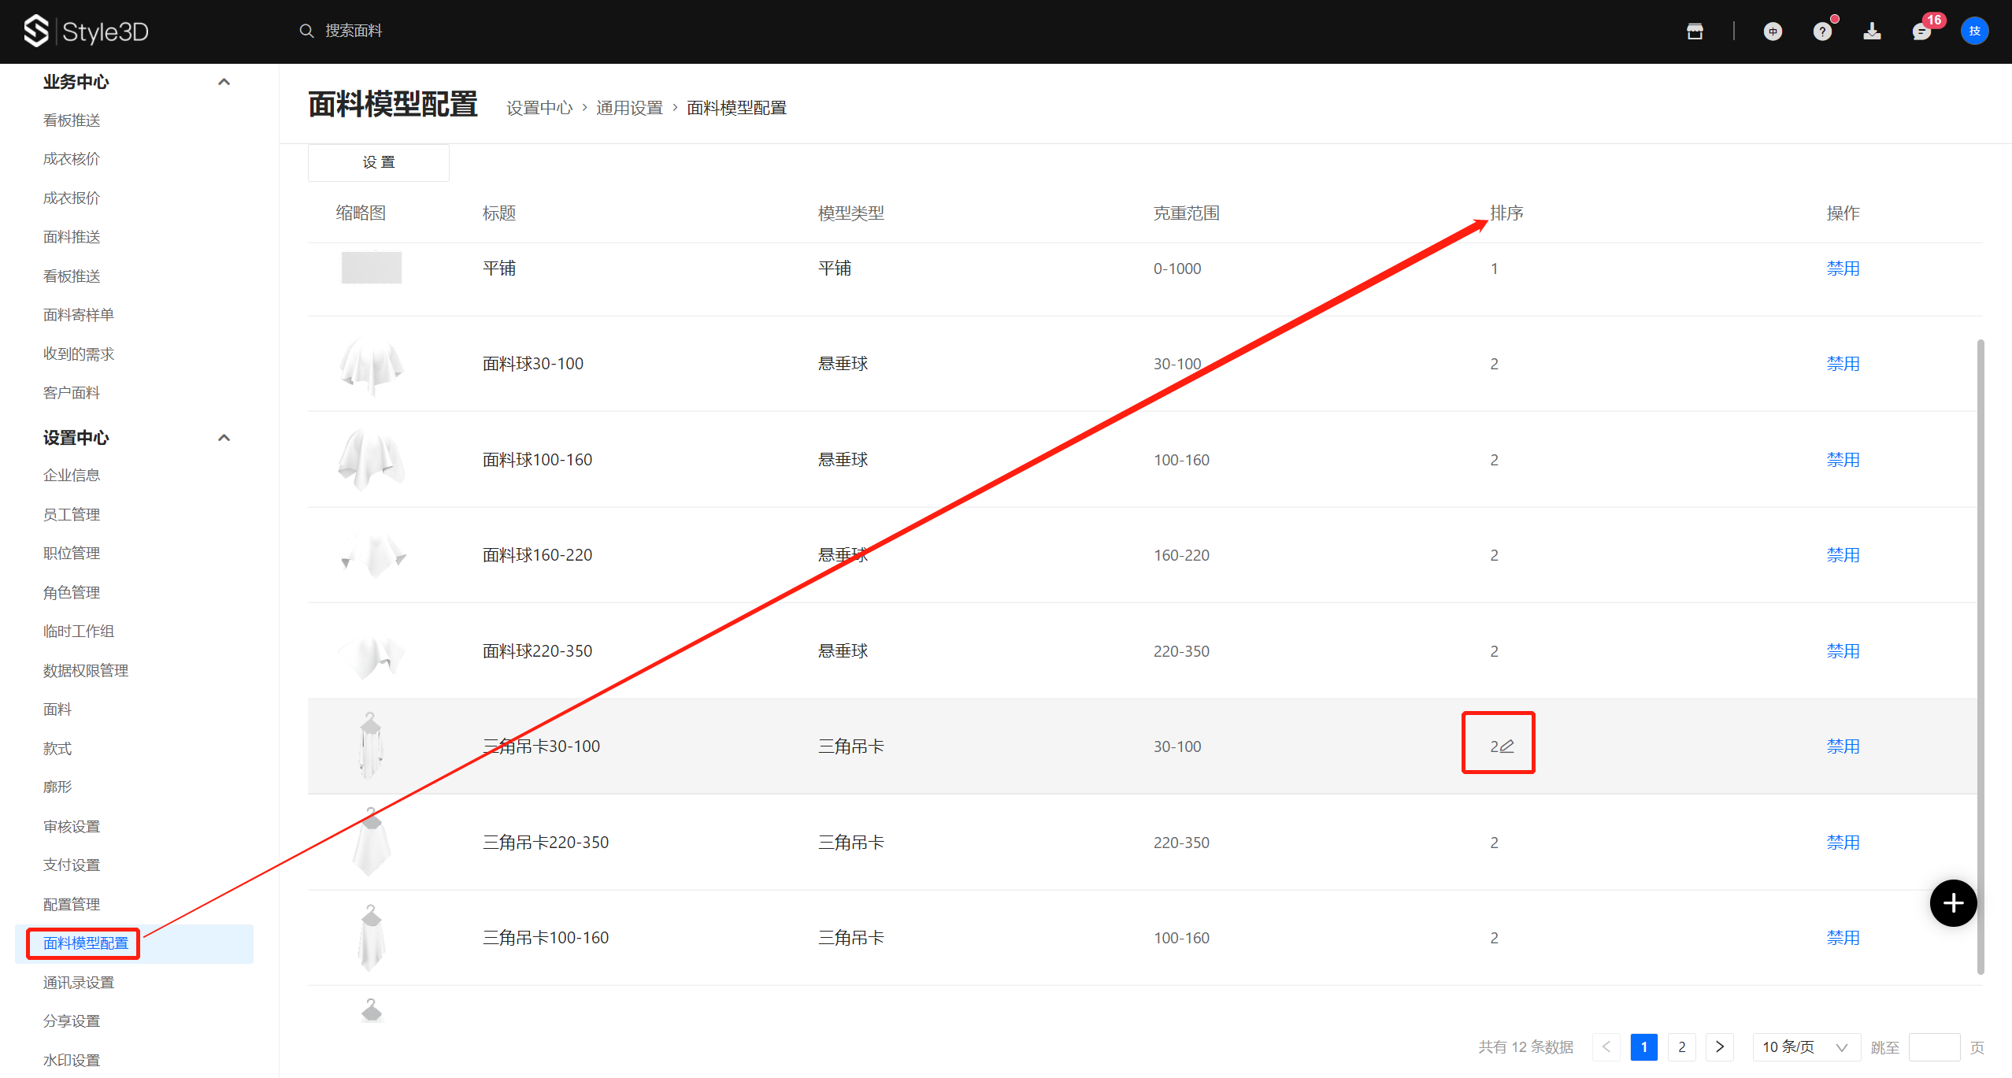2012x1078 pixels.
Task: Open the messages notification icon
Action: point(1921,31)
